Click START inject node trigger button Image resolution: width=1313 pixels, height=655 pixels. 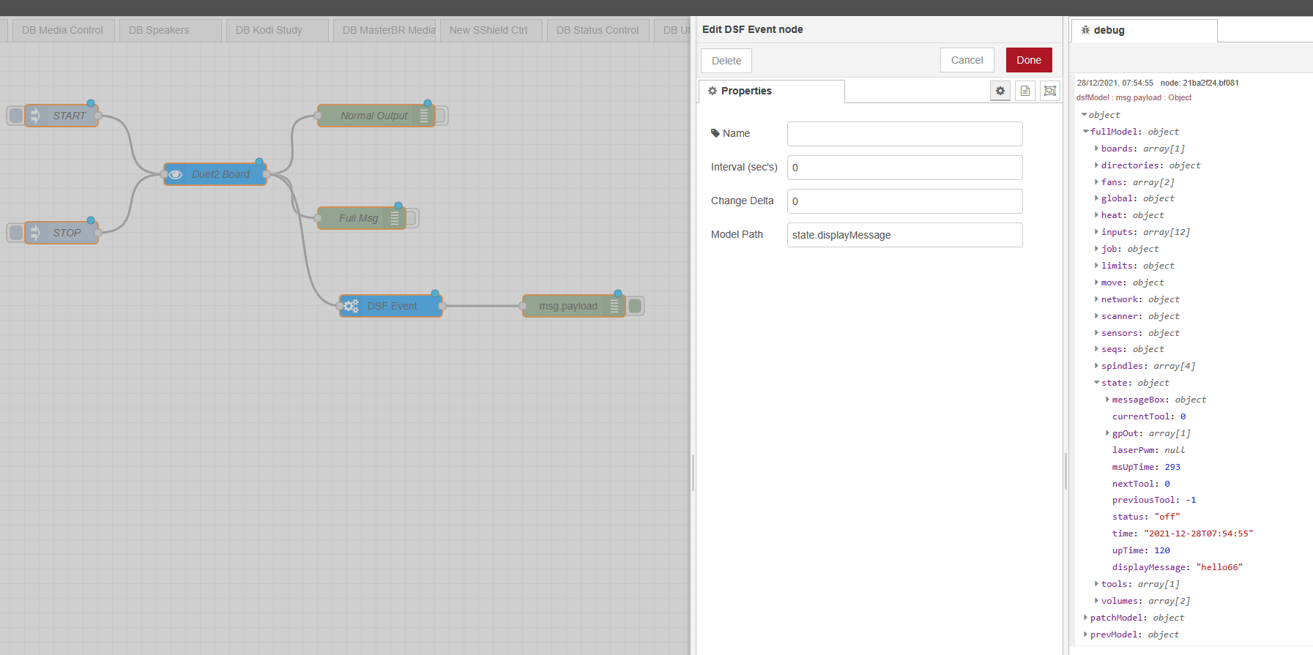point(16,116)
